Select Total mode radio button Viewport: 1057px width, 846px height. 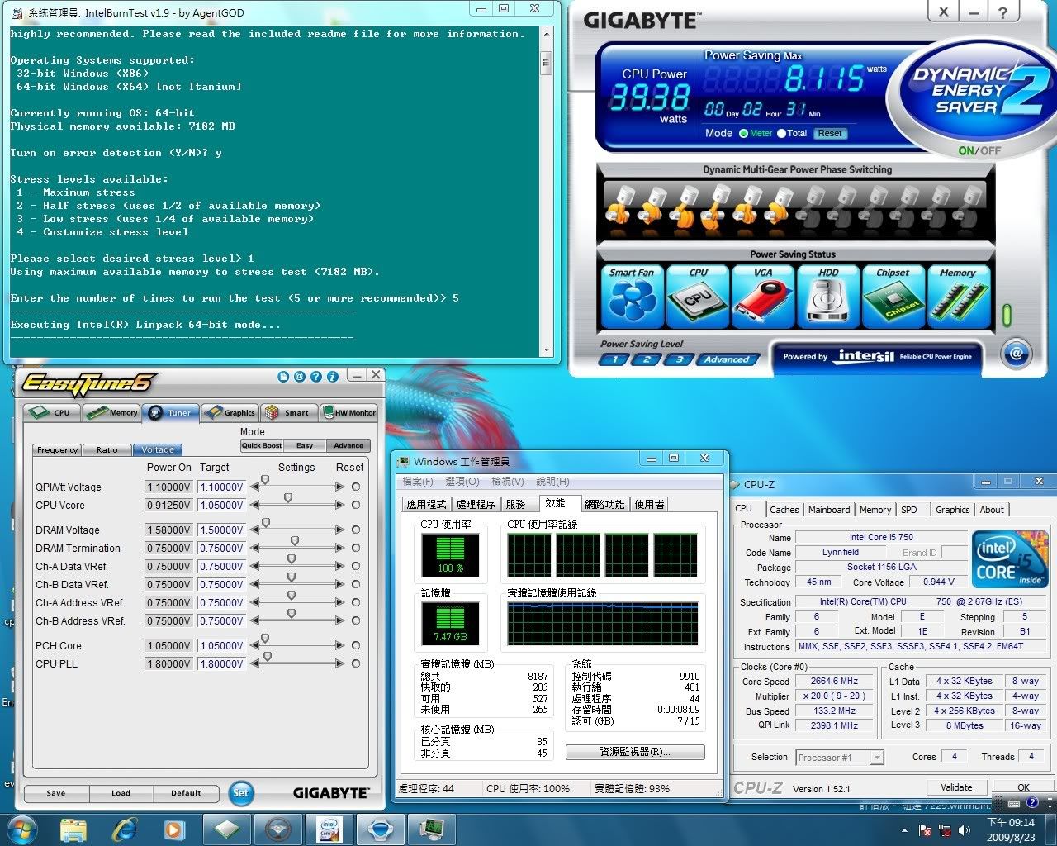[781, 133]
